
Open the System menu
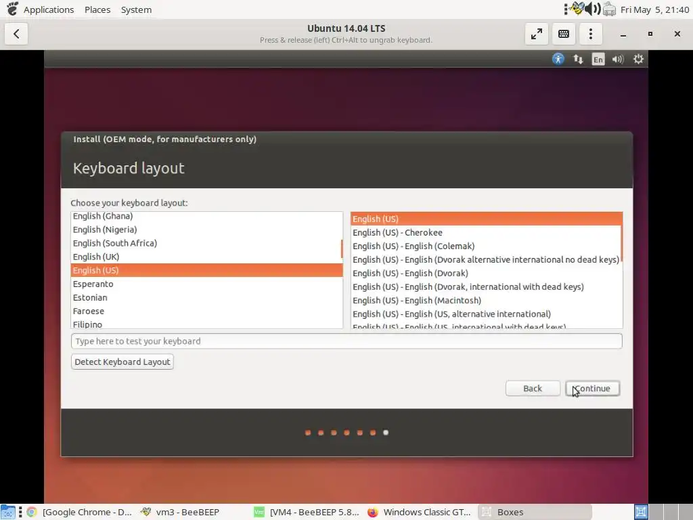pyautogui.click(x=136, y=9)
